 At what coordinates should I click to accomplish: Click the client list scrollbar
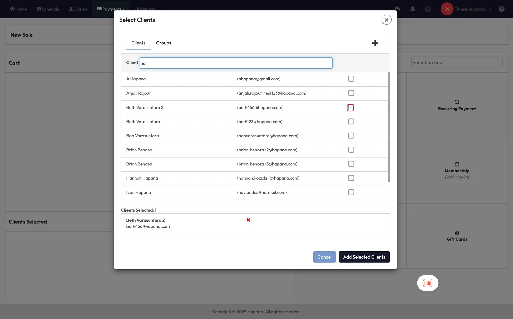pyautogui.click(x=389, y=127)
